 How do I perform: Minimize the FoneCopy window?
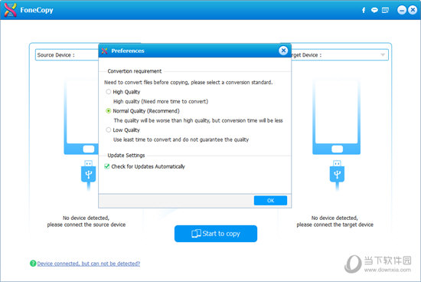tap(402, 10)
